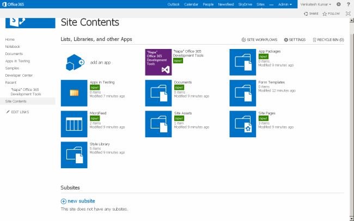Viewport: 354px width, 221px height.
Task: Select Developer Center in left navigation
Action: [19, 75]
